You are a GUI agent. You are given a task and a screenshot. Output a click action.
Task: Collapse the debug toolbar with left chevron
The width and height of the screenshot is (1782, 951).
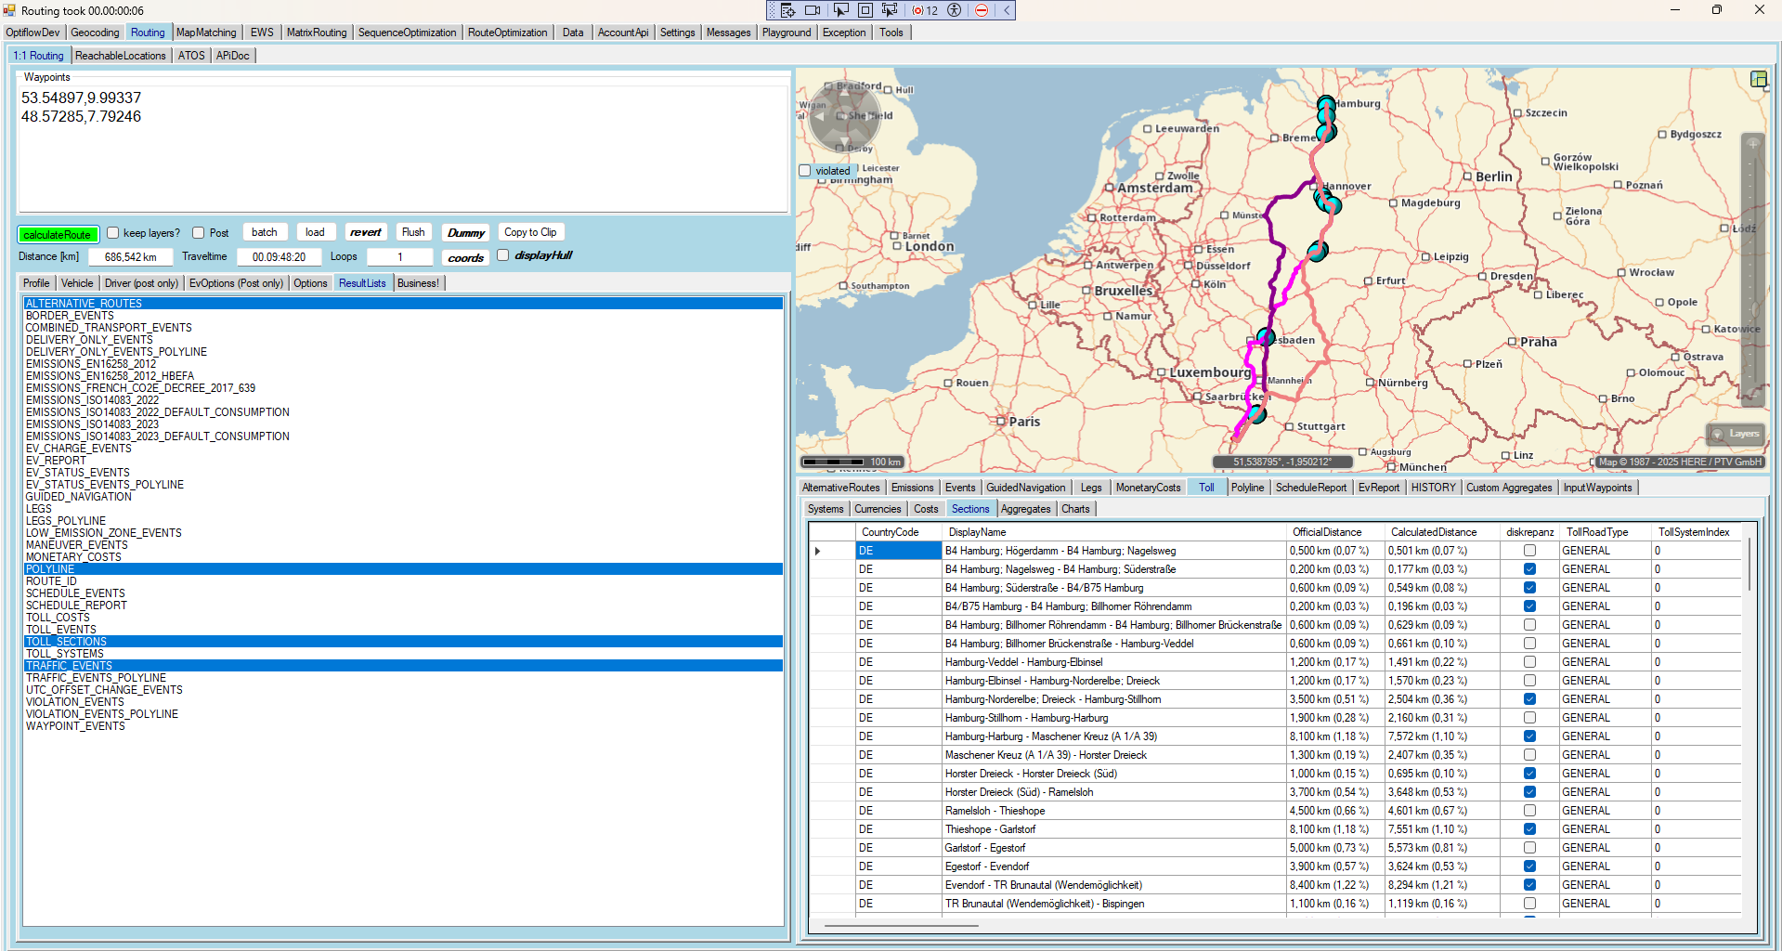(x=1006, y=10)
